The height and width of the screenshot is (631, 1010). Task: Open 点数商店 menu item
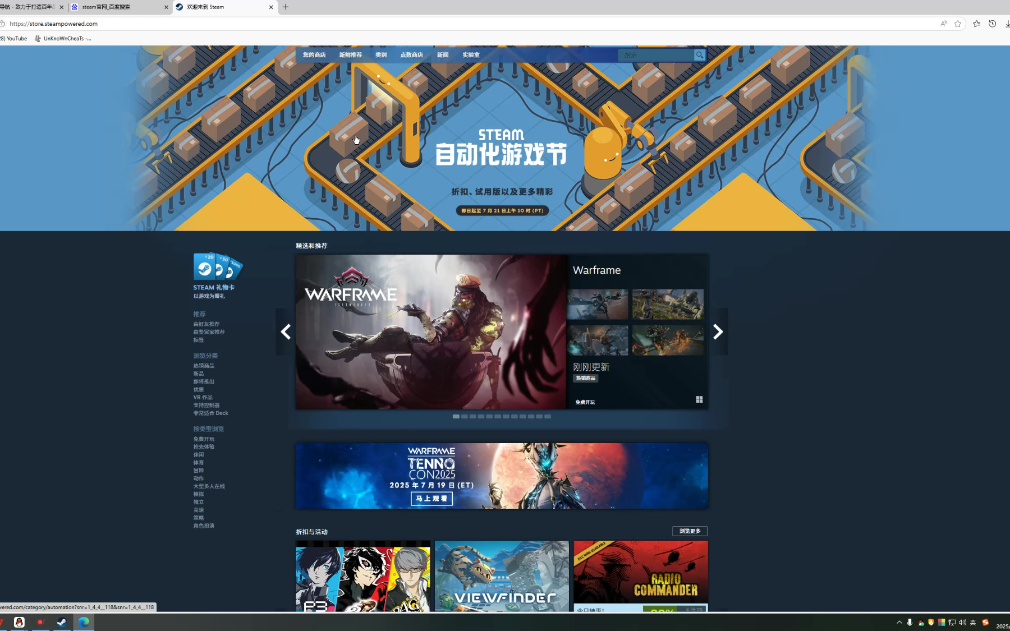[x=412, y=55]
